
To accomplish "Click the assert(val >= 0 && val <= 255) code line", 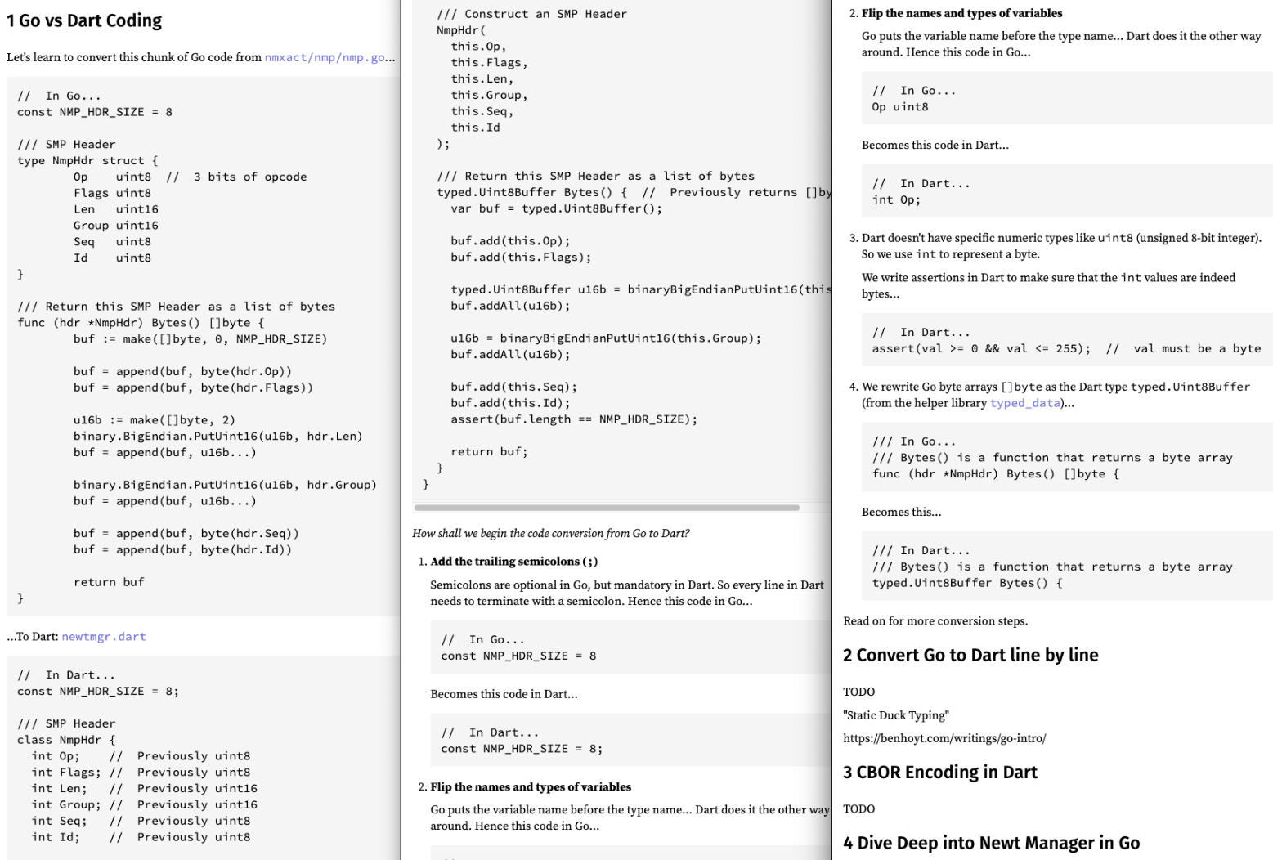I will pyautogui.click(x=981, y=348).
